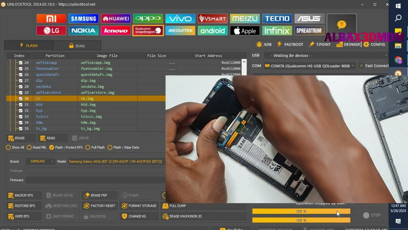Select the Apple brand logo
Viewport: 408px width, 230px height.
tap(245, 31)
